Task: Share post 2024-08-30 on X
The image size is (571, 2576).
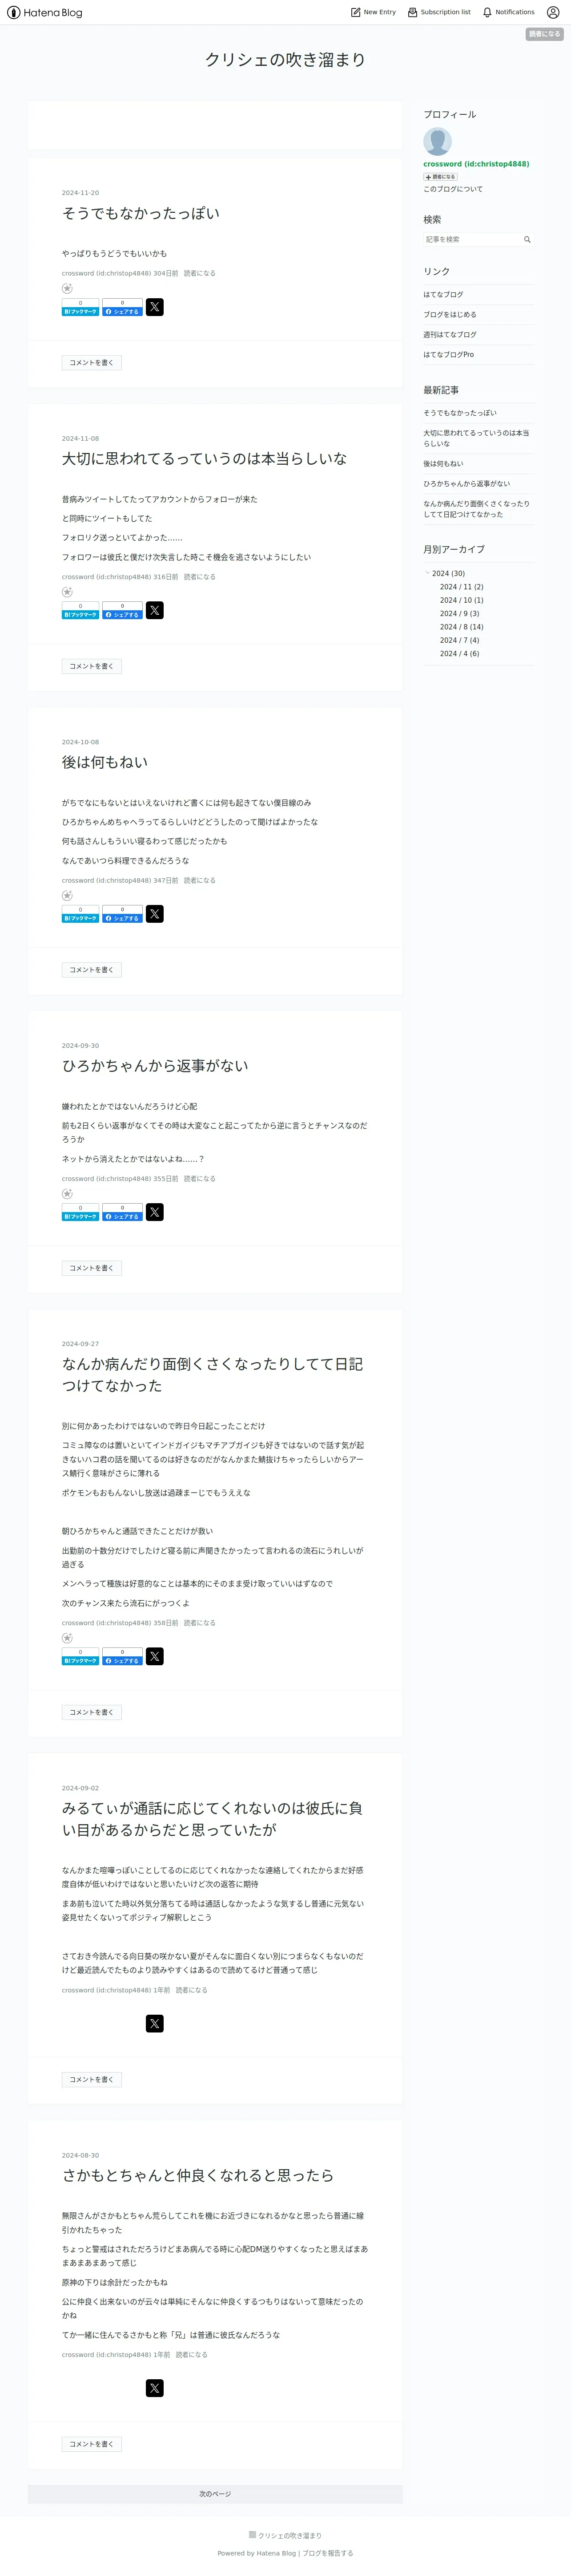Action: 155,2388
